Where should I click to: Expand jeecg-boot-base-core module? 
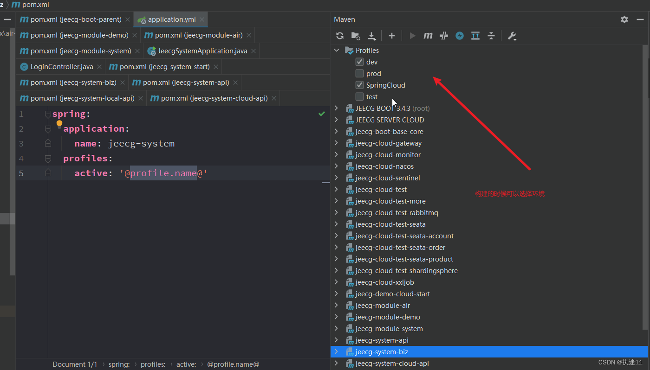click(337, 131)
